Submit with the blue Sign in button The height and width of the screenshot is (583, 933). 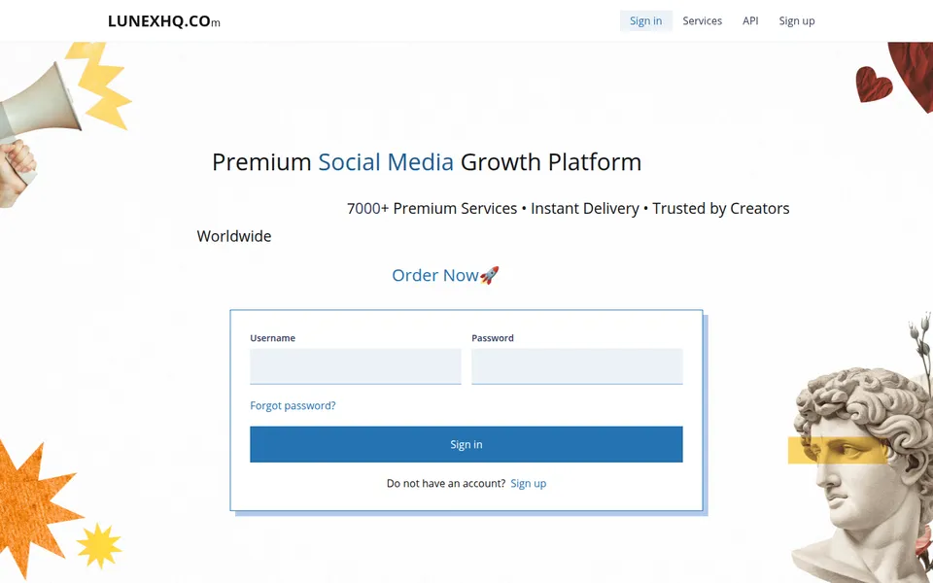pyautogui.click(x=466, y=444)
